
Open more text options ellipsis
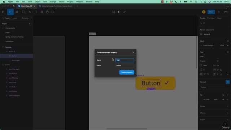(x=228, y=74)
